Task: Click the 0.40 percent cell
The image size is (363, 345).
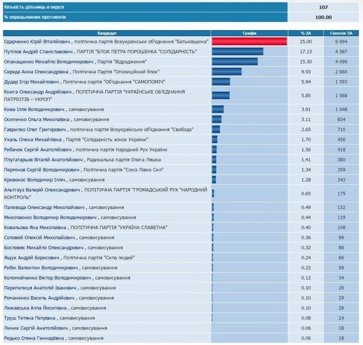Action: (306, 227)
